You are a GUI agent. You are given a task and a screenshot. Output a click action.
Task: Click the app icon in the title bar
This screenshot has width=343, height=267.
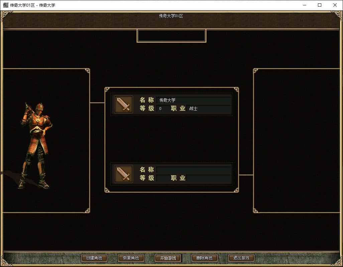click(6, 5)
